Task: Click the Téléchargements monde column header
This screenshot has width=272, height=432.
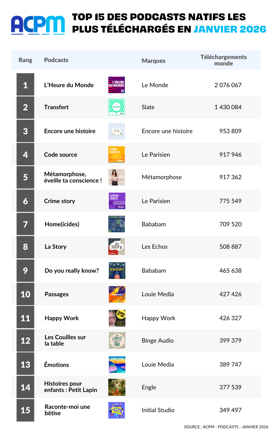Action: (x=223, y=60)
